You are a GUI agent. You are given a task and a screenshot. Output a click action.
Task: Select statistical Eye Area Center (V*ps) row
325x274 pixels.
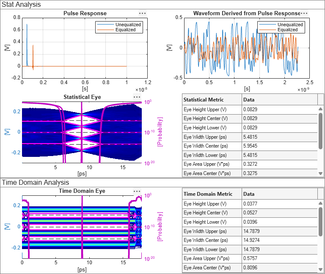(x=250, y=173)
